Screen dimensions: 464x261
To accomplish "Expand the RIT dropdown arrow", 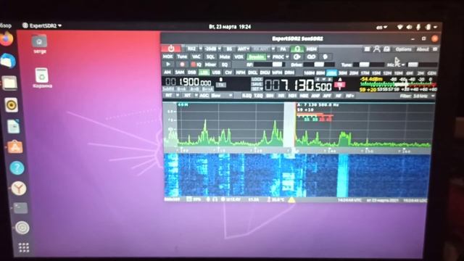I will 177,95.
